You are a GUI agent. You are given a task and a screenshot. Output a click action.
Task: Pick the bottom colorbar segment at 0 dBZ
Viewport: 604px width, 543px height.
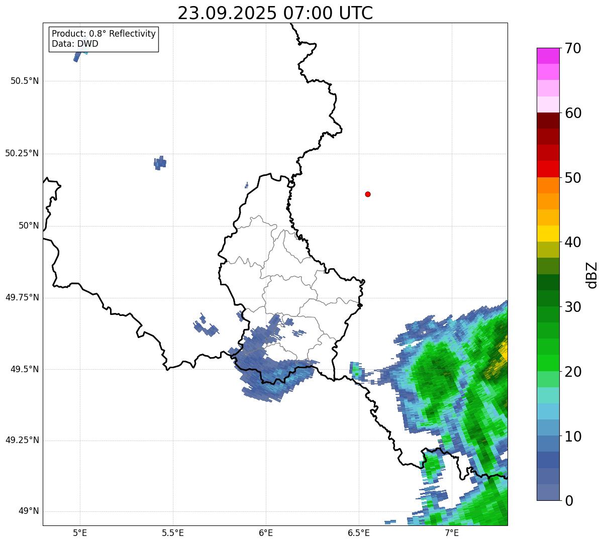coord(548,492)
